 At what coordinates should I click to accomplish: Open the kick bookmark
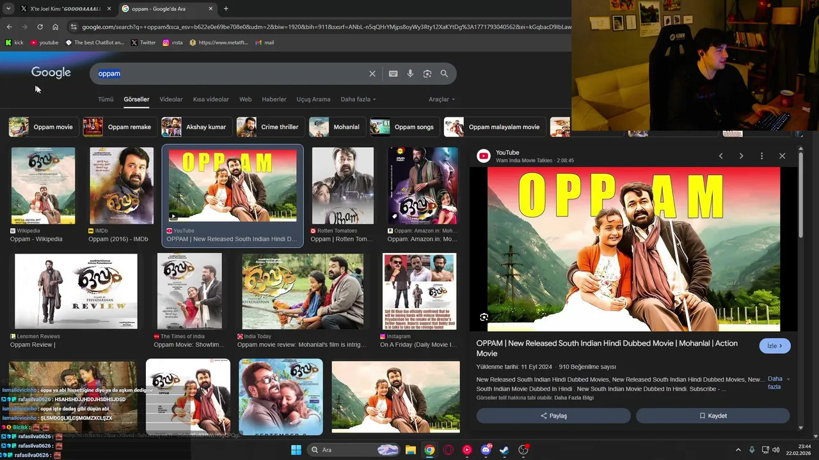[x=14, y=43]
